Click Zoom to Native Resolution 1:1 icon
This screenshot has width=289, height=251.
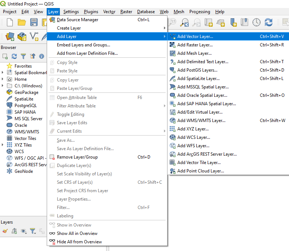pos(173,22)
